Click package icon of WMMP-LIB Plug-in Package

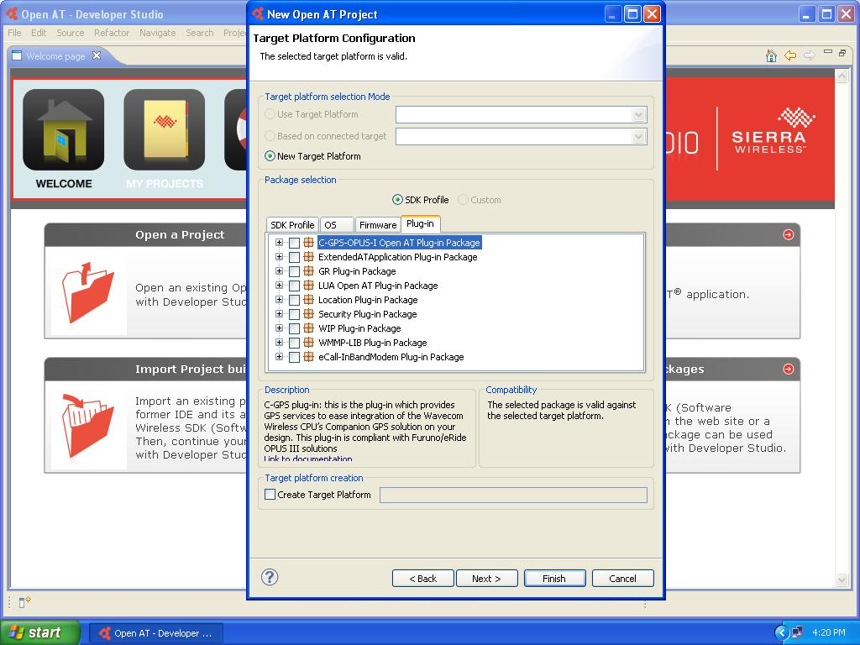(309, 343)
